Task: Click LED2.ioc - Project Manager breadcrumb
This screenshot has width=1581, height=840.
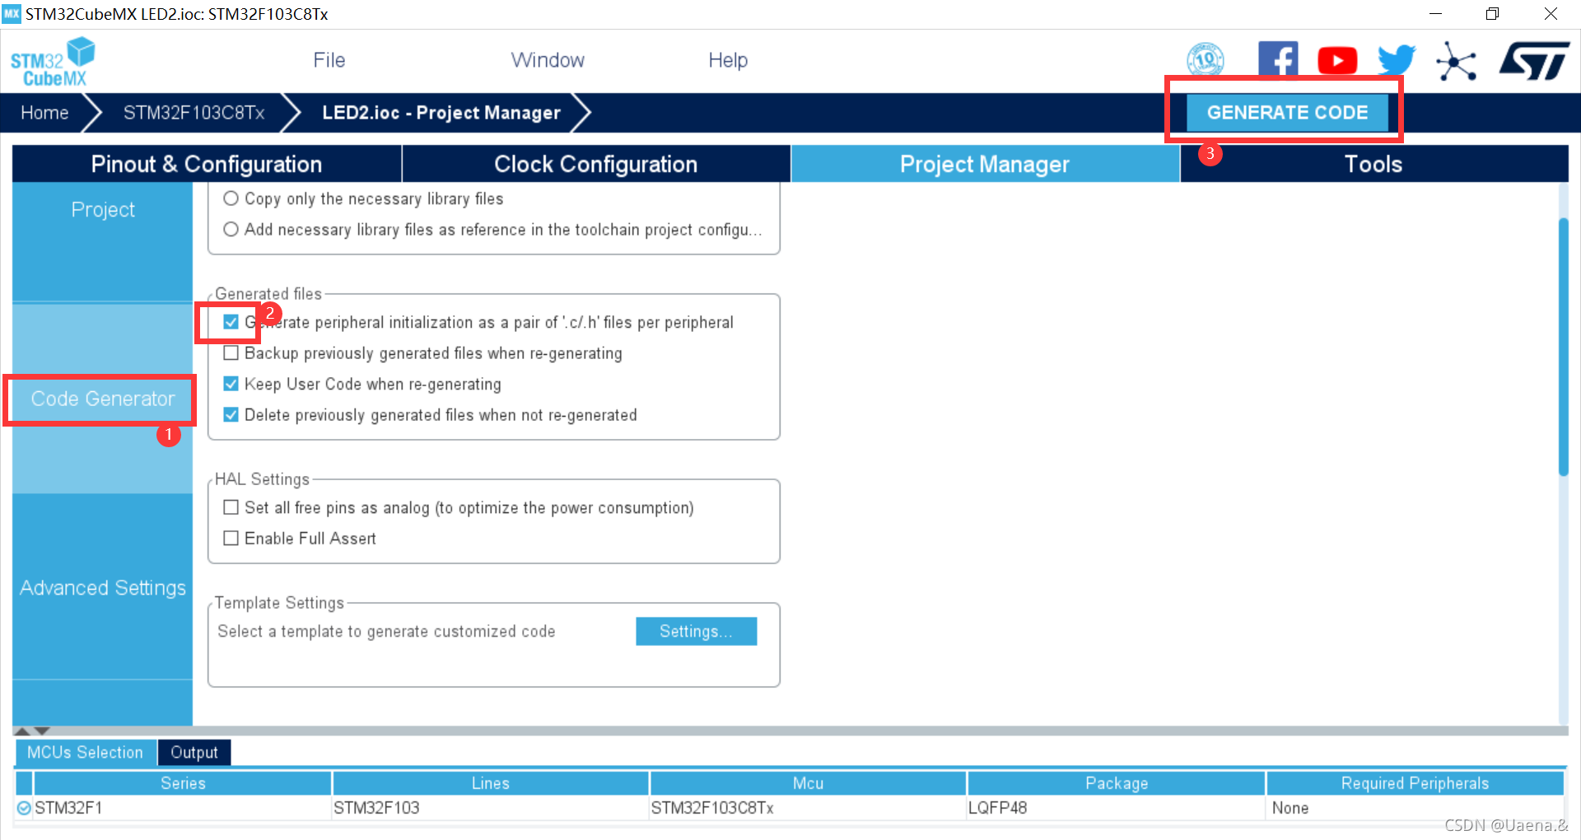Action: [x=441, y=113]
